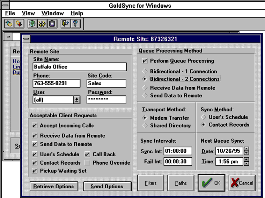The image size is (265, 198).
Task: Open the View menu
Action: 28,13
